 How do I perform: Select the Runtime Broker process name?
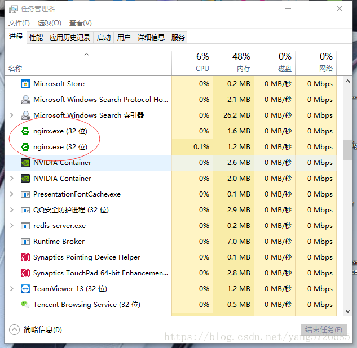(59, 242)
